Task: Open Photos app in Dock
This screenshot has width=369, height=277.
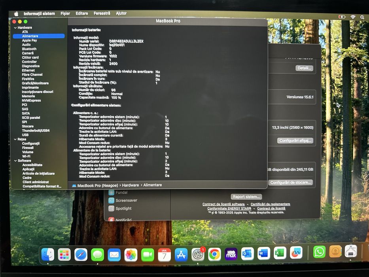Action: [x=131, y=254]
